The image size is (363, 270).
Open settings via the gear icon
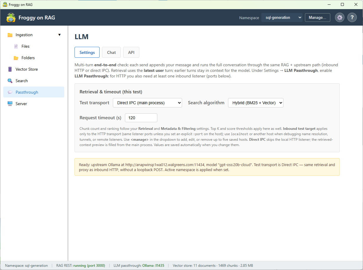[340, 17]
